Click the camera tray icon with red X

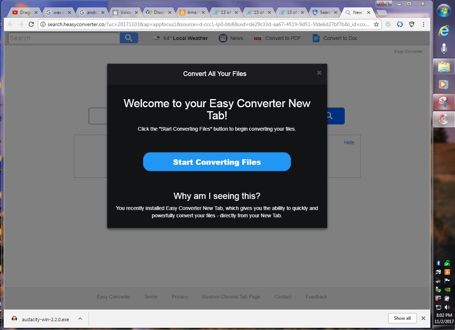click(x=438, y=298)
